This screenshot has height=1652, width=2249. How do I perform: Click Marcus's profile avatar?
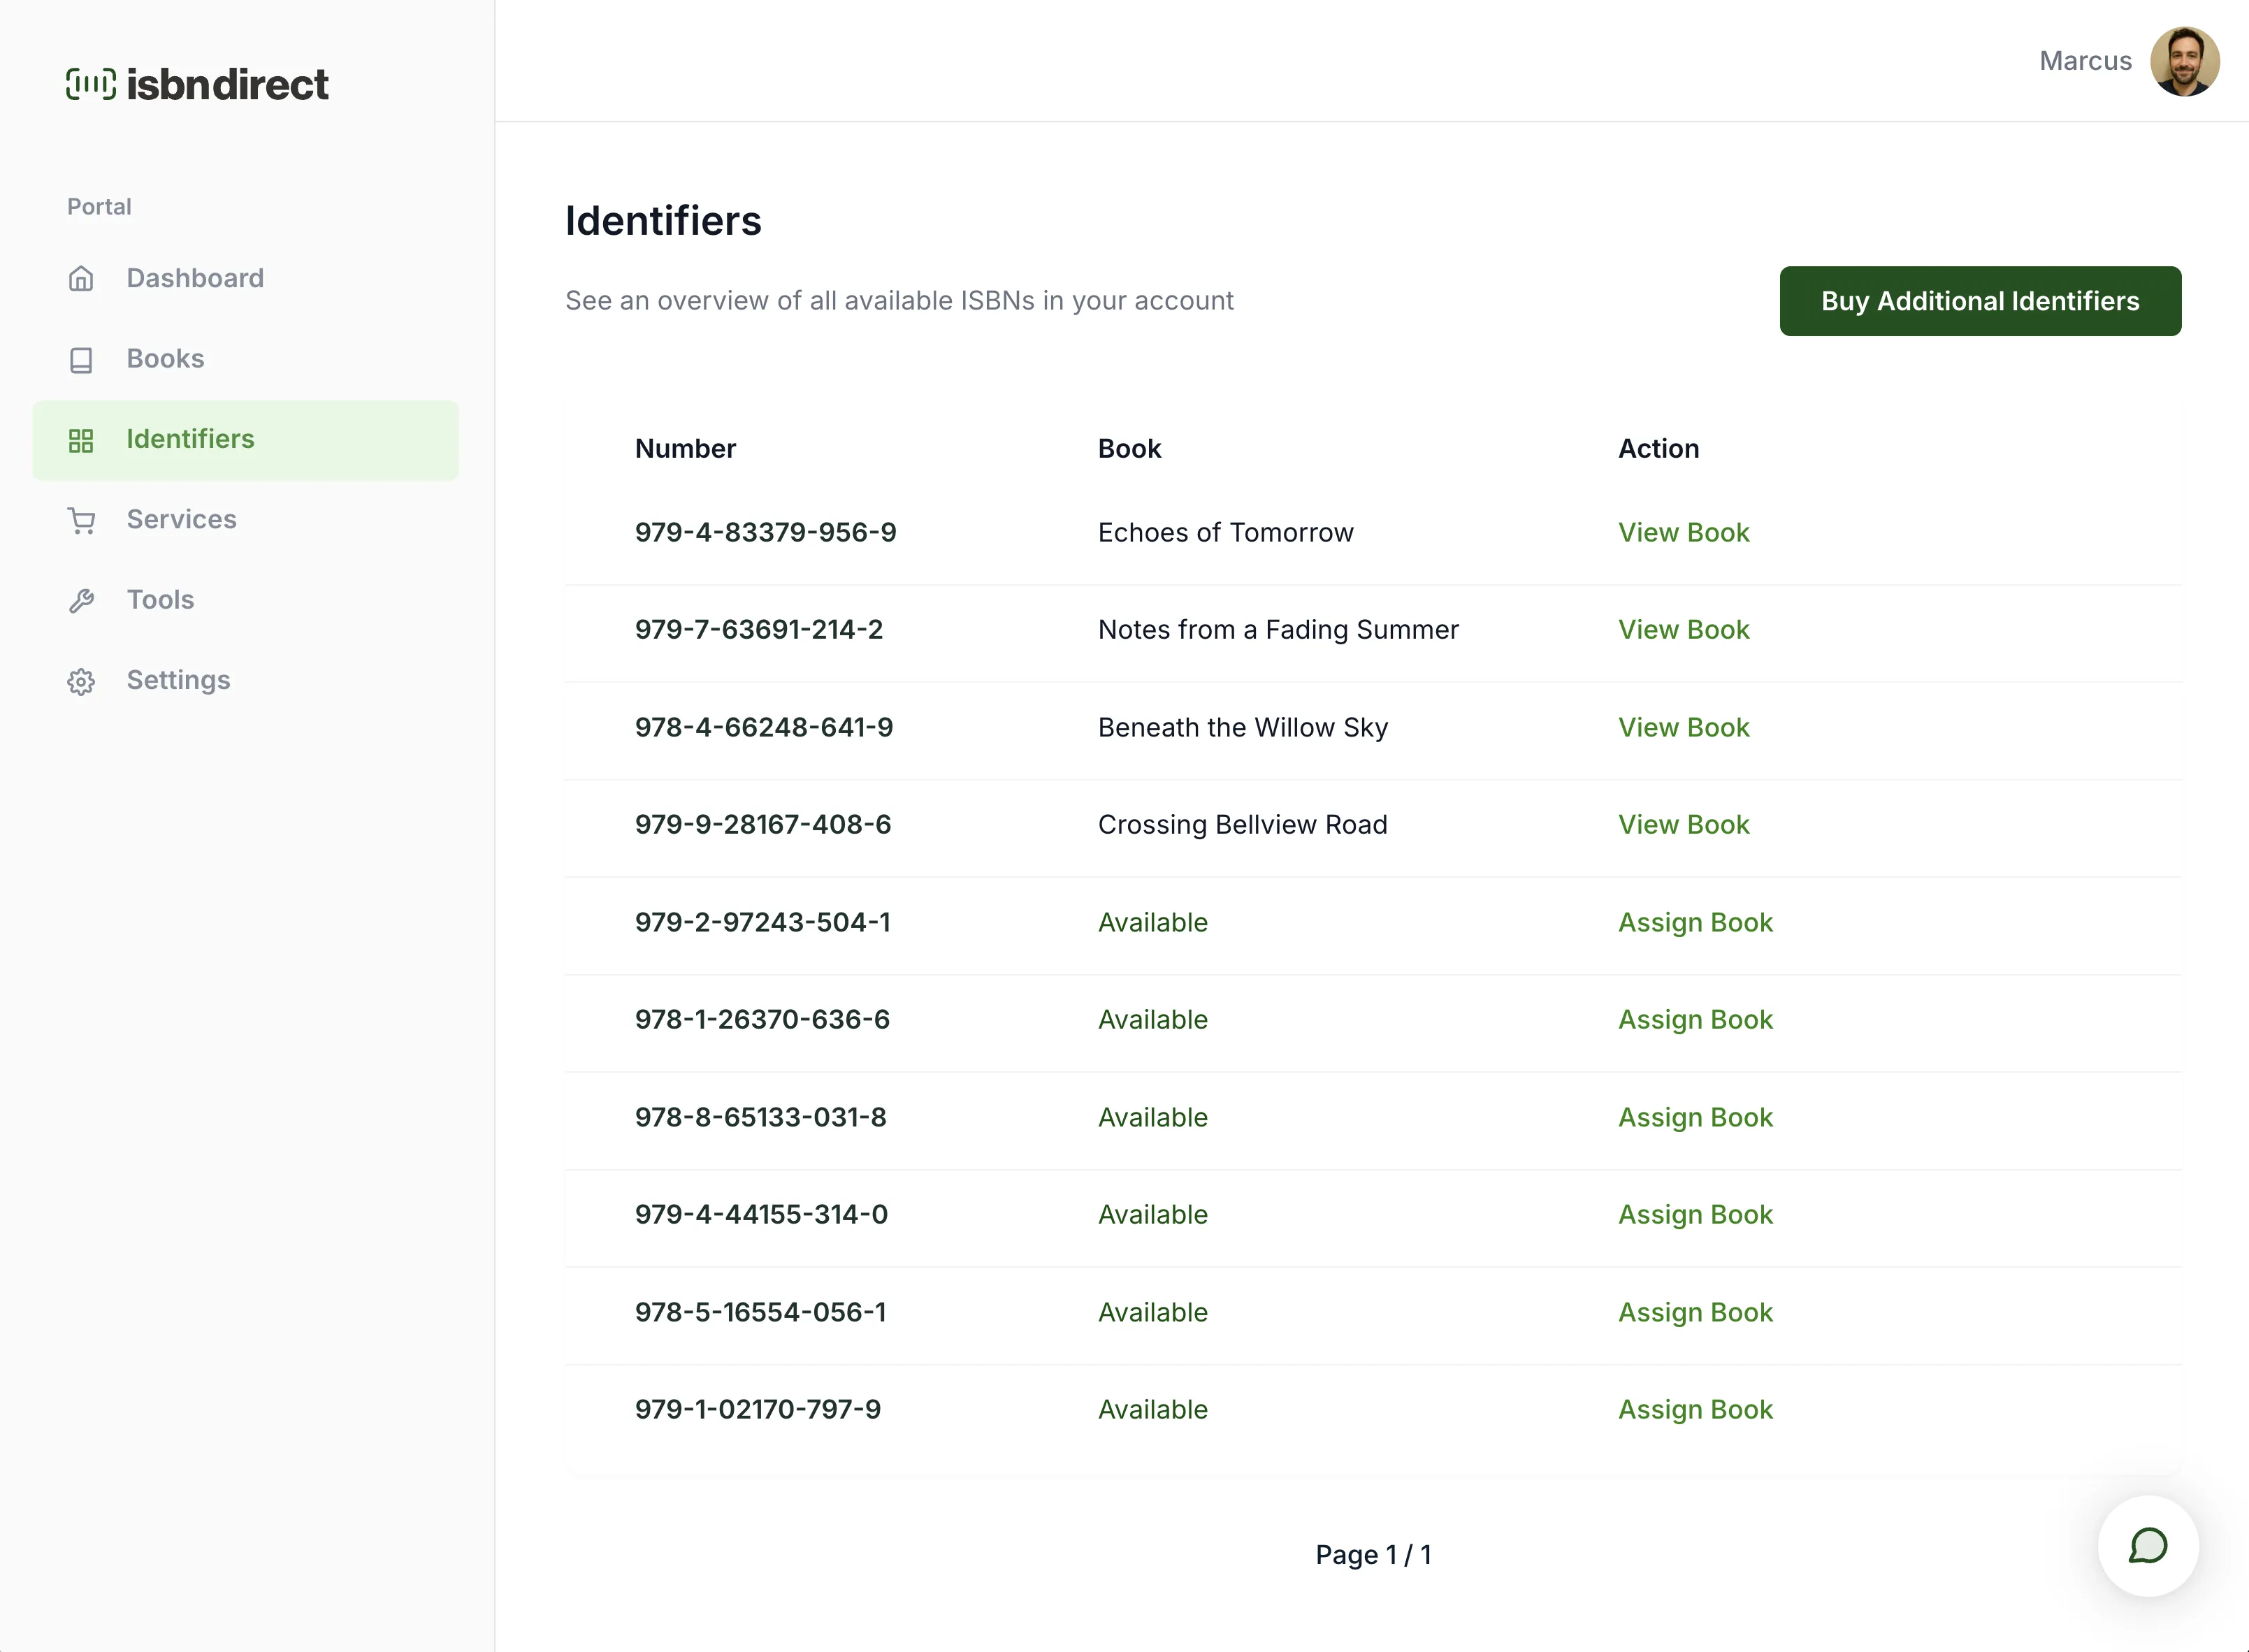(x=2184, y=61)
